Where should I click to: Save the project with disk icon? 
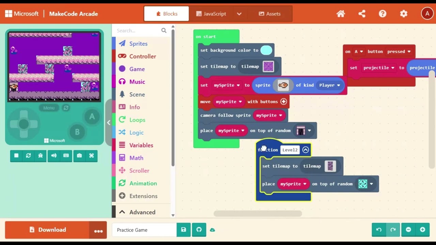tap(184, 230)
